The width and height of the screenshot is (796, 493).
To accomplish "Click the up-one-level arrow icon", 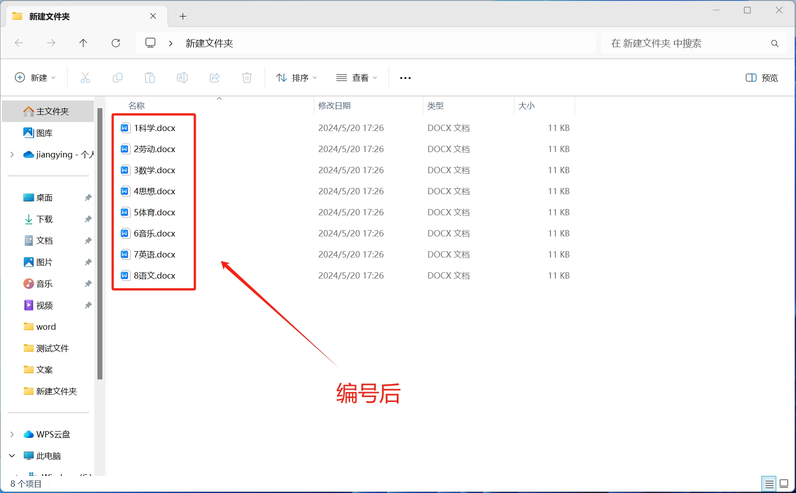I will coord(84,43).
